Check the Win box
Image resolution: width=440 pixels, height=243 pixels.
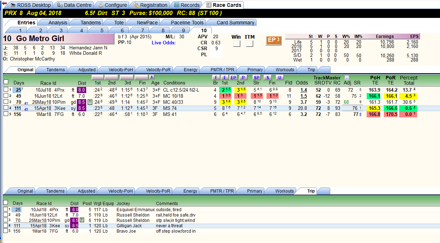[x=236, y=44]
